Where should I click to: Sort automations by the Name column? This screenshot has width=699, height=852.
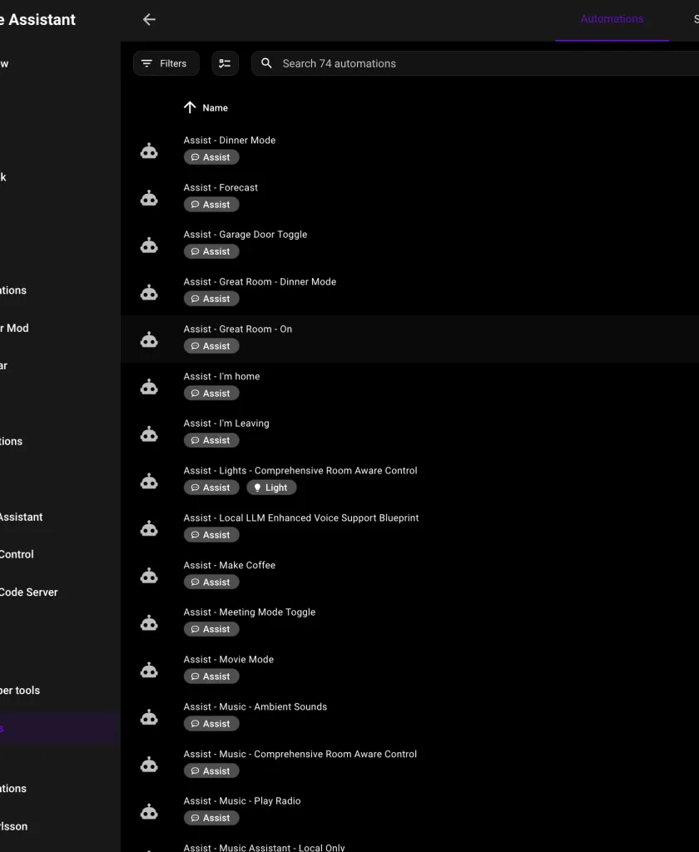pos(206,107)
